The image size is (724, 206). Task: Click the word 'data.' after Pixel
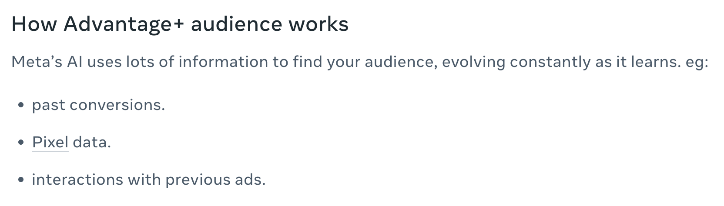point(92,143)
